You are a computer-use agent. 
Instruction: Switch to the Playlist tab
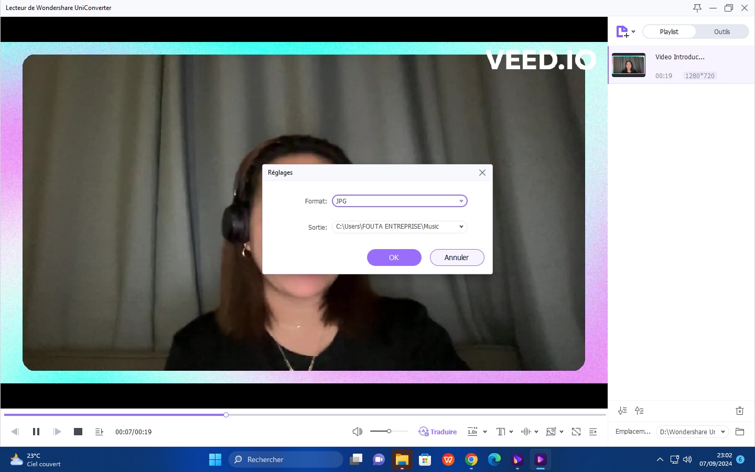click(x=669, y=31)
